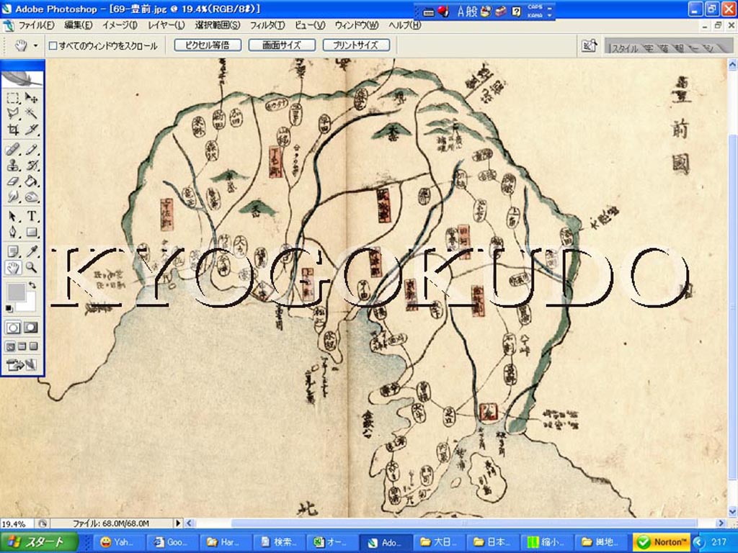Enable すべてのウィンドウをスクロール checkbox
Viewport: 738px width, 553px height.
pyautogui.click(x=53, y=45)
